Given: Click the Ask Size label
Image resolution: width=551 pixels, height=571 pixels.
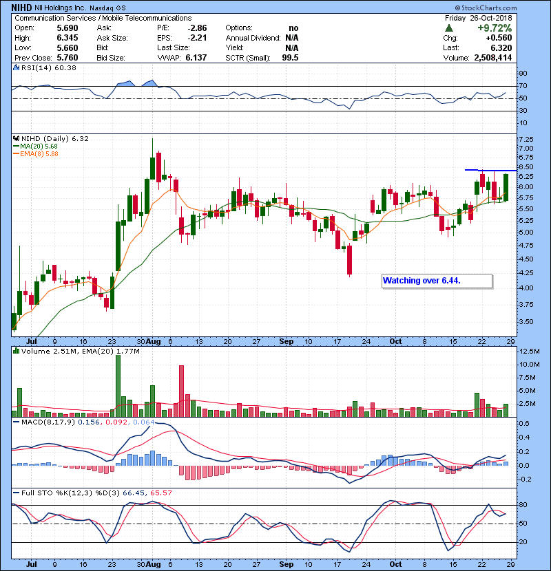Looking at the screenshot, I should [112, 38].
